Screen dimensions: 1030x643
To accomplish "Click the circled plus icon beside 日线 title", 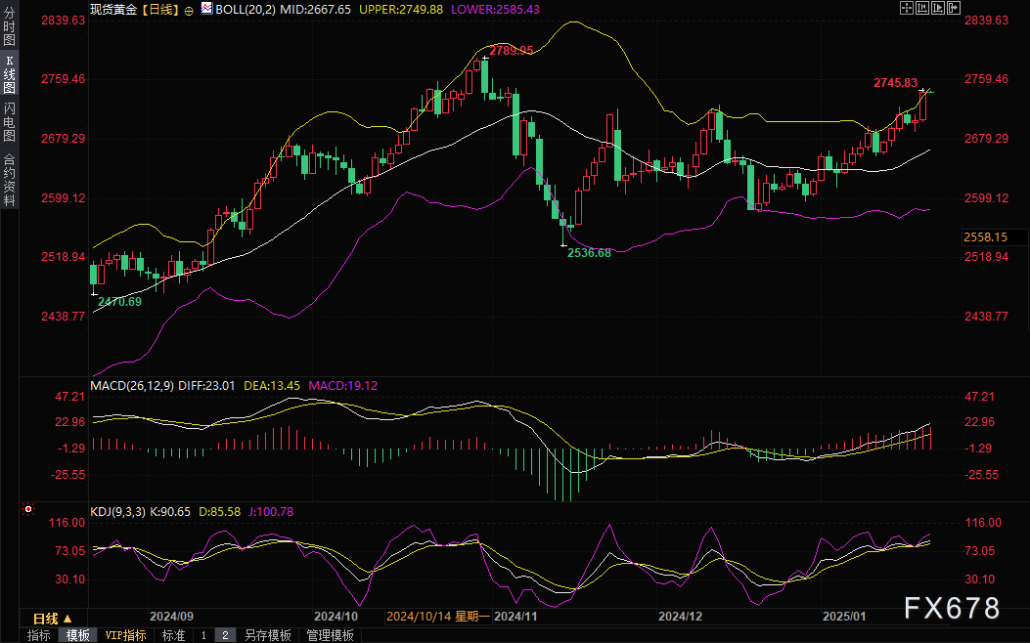I will [x=189, y=9].
